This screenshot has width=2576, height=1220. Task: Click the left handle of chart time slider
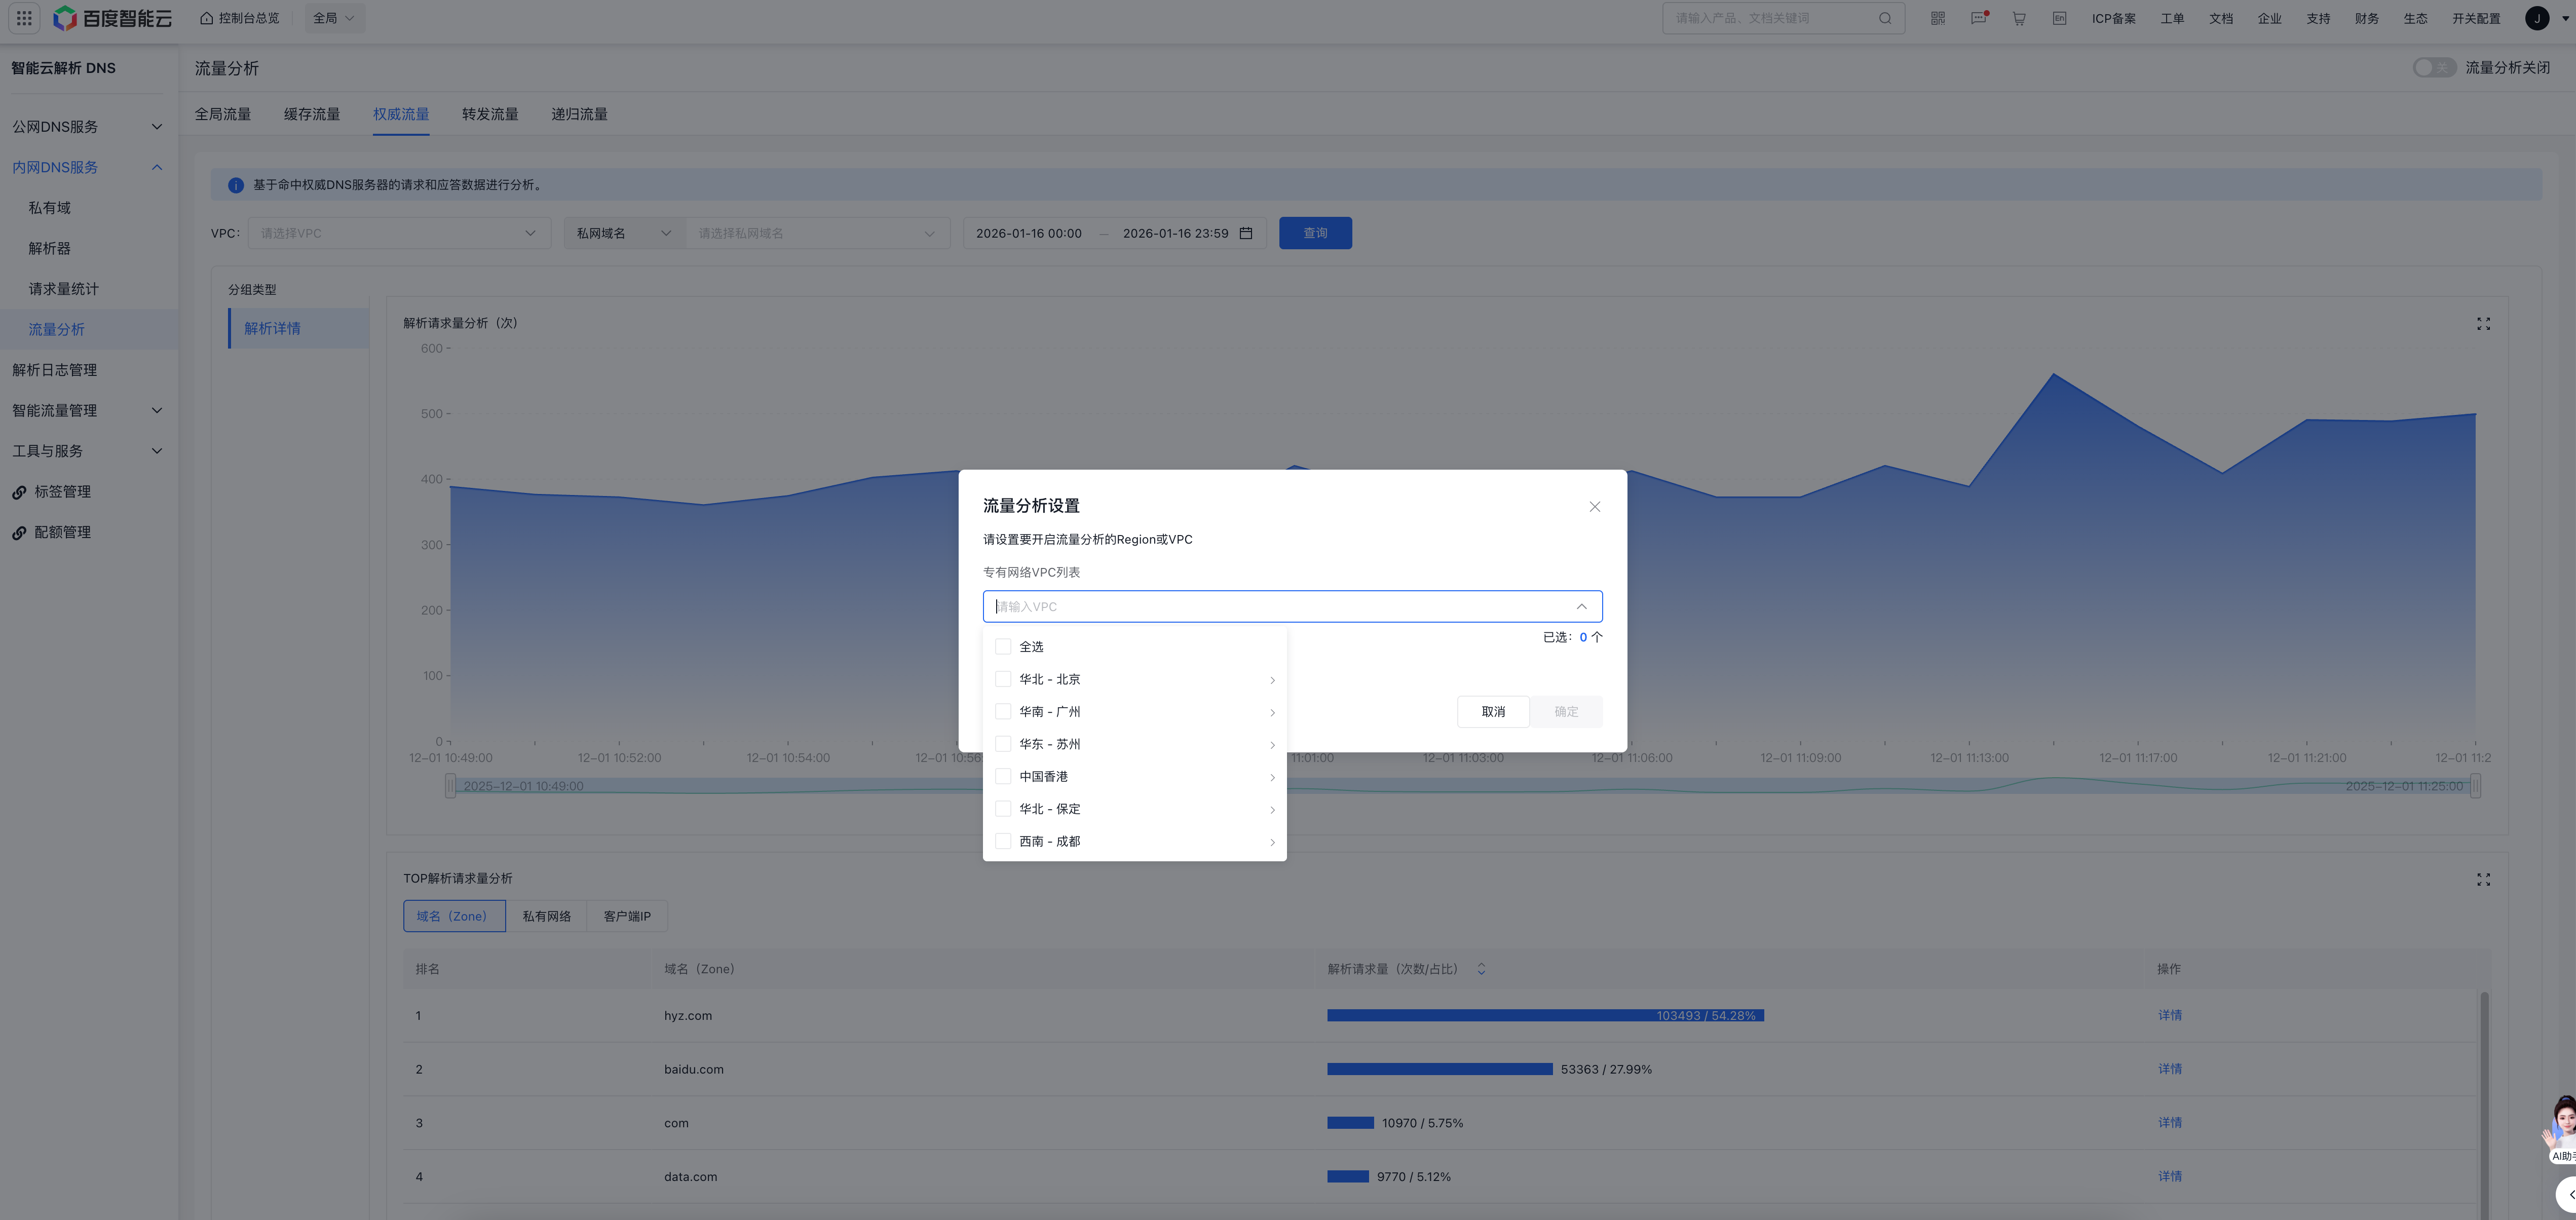click(451, 786)
